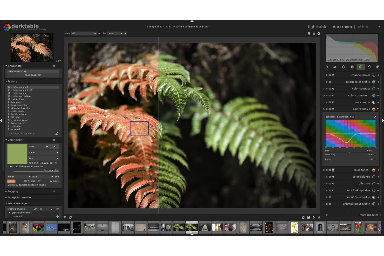This screenshot has height=256, width=384.
Task: Select the lightness tab in color zones
Action: point(330,117)
